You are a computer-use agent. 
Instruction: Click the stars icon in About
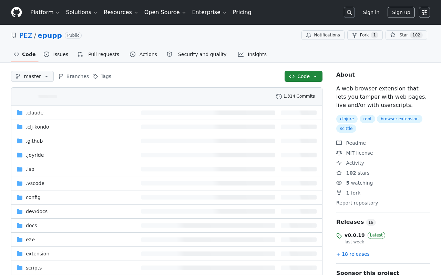(339, 173)
